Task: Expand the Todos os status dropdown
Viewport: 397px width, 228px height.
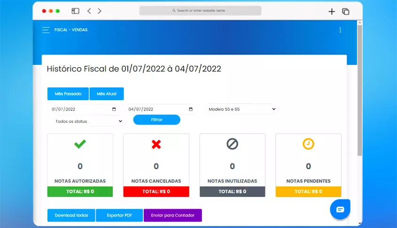Action: pyautogui.click(x=87, y=121)
